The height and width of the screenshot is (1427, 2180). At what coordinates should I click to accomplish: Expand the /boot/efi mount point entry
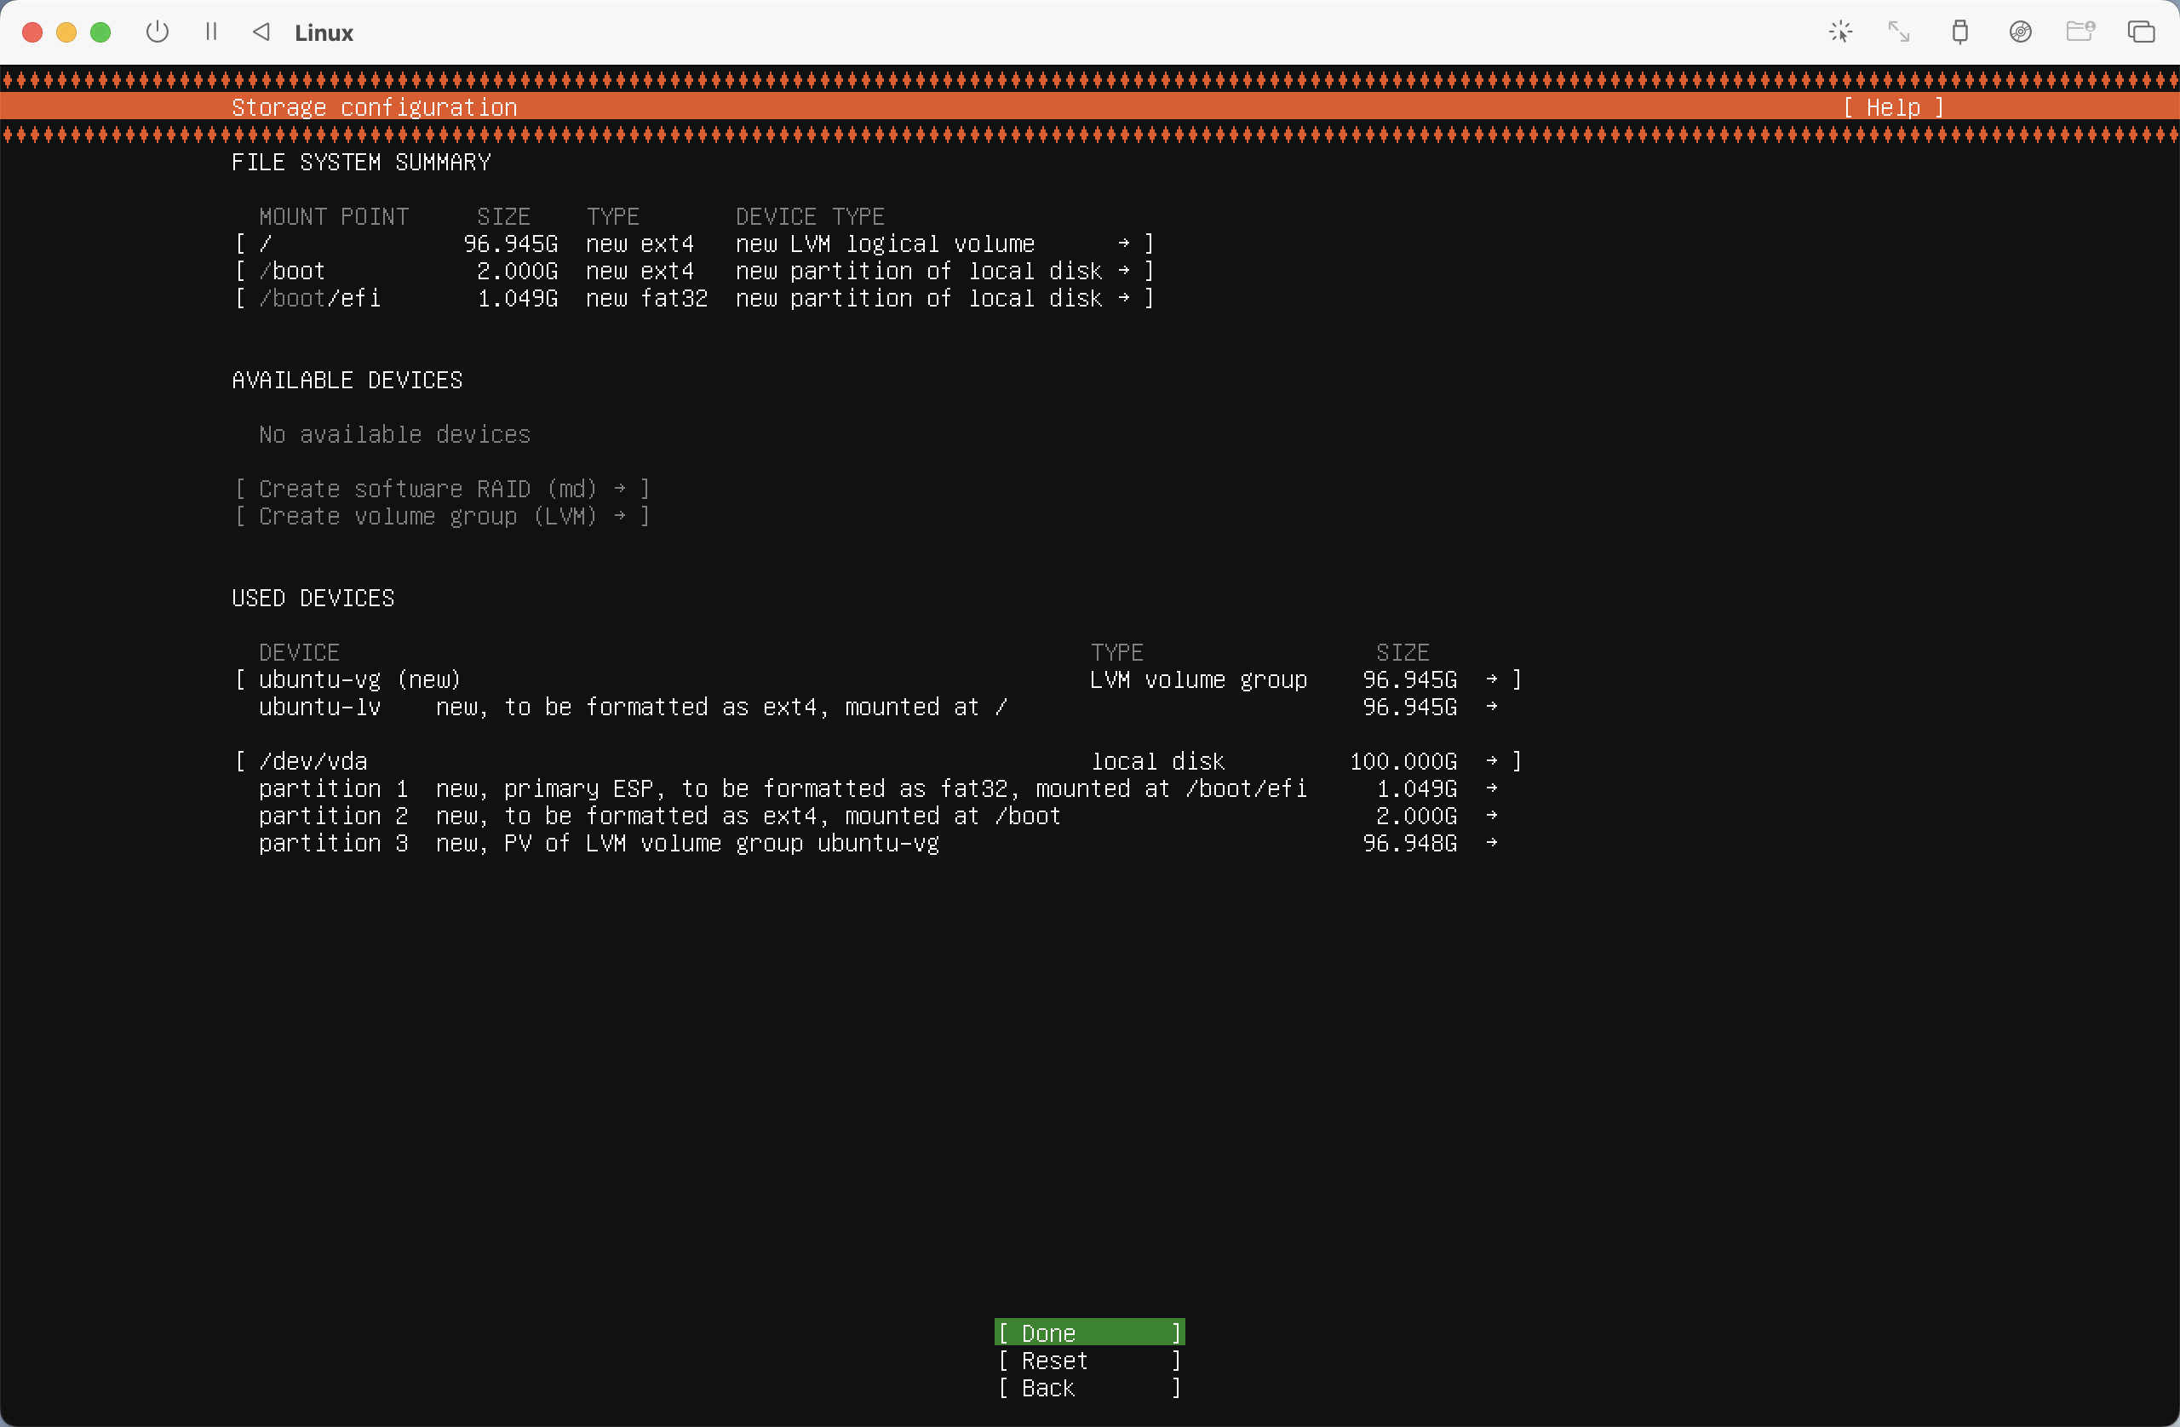693,299
